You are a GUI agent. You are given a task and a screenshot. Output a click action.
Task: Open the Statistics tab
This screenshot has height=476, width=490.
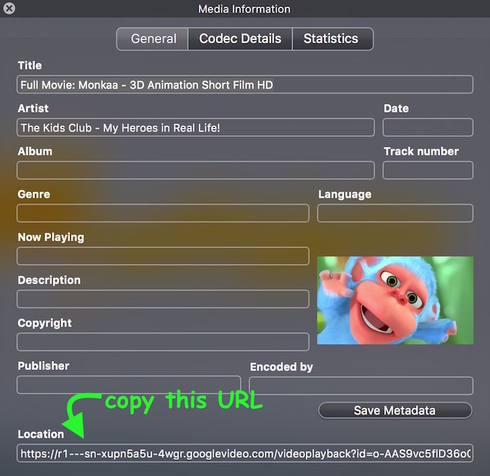click(x=331, y=39)
